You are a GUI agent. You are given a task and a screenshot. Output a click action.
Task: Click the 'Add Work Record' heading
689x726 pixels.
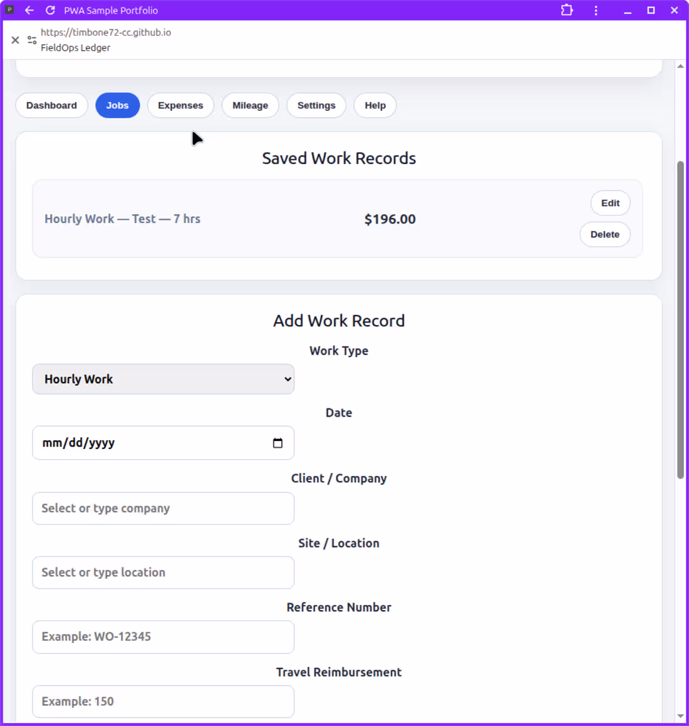(x=339, y=321)
